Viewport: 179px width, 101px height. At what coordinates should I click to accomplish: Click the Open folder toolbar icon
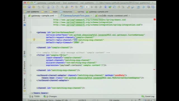point(25,7)
